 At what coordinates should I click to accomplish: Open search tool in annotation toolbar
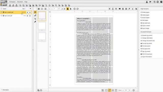(136, 9)
